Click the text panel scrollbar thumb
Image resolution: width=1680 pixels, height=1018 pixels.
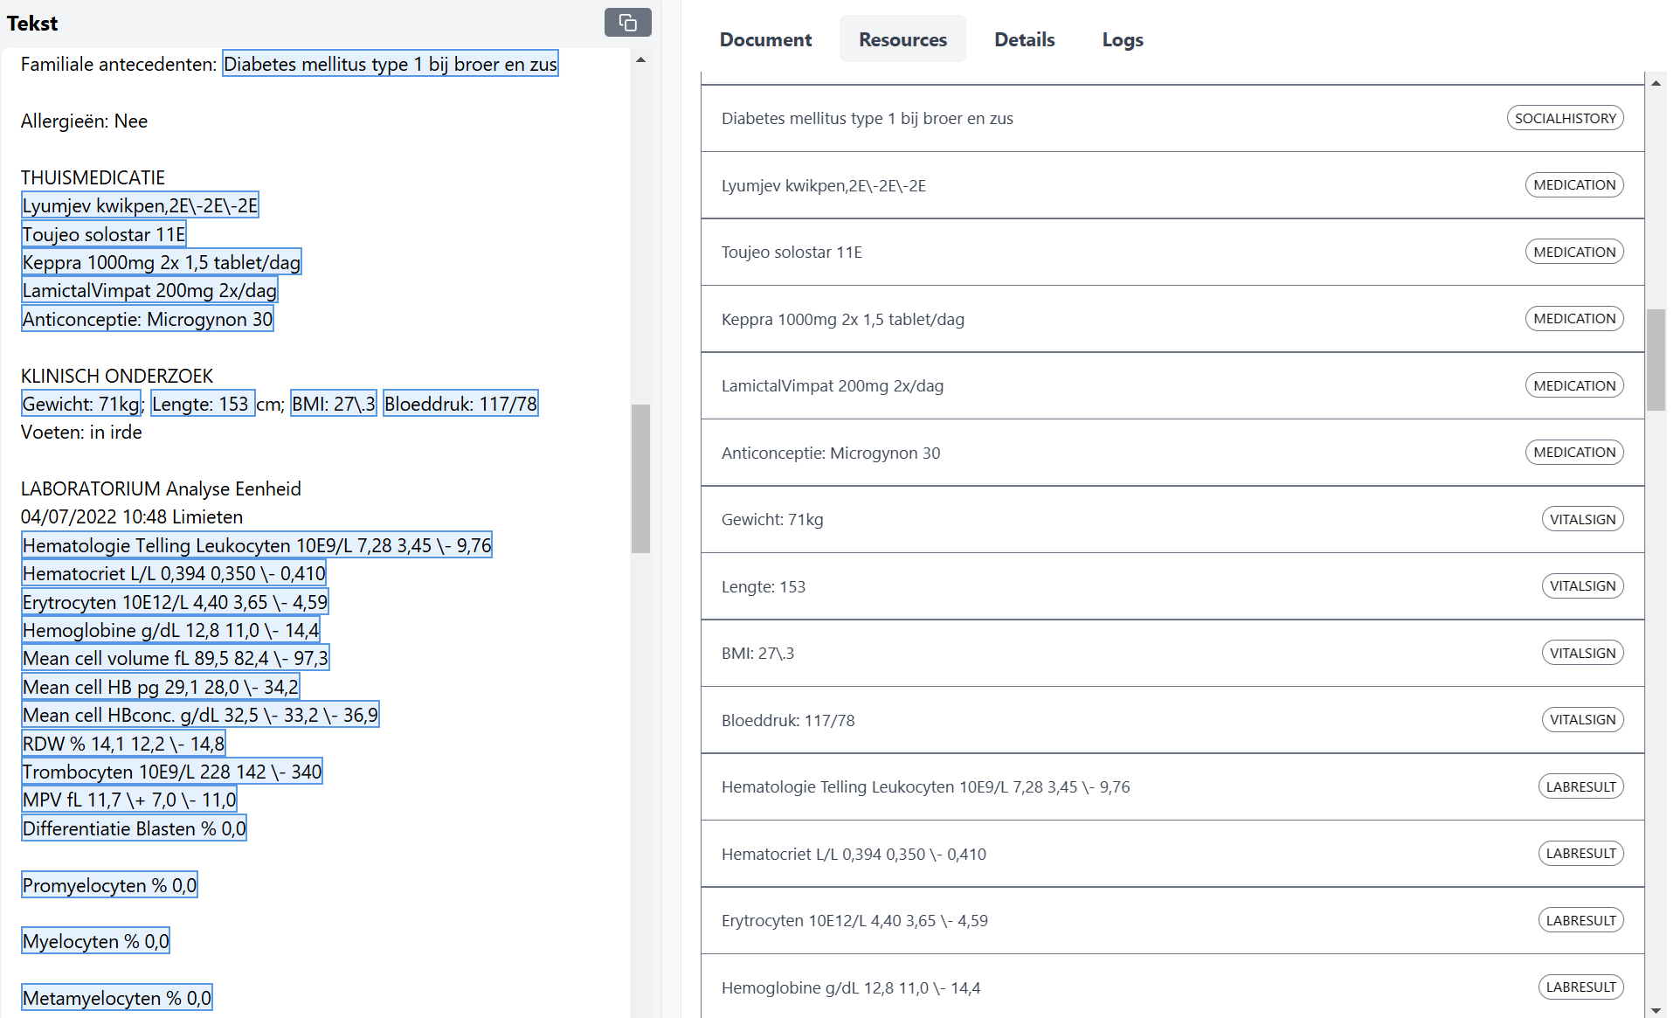640,478
